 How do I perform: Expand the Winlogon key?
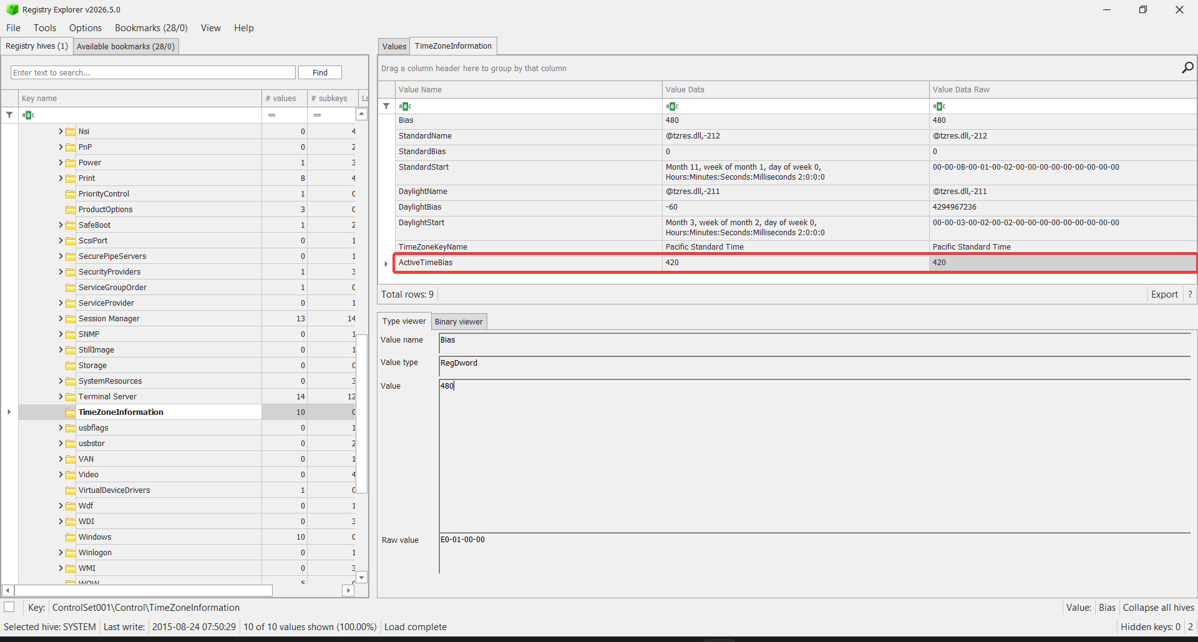(61, 553)
